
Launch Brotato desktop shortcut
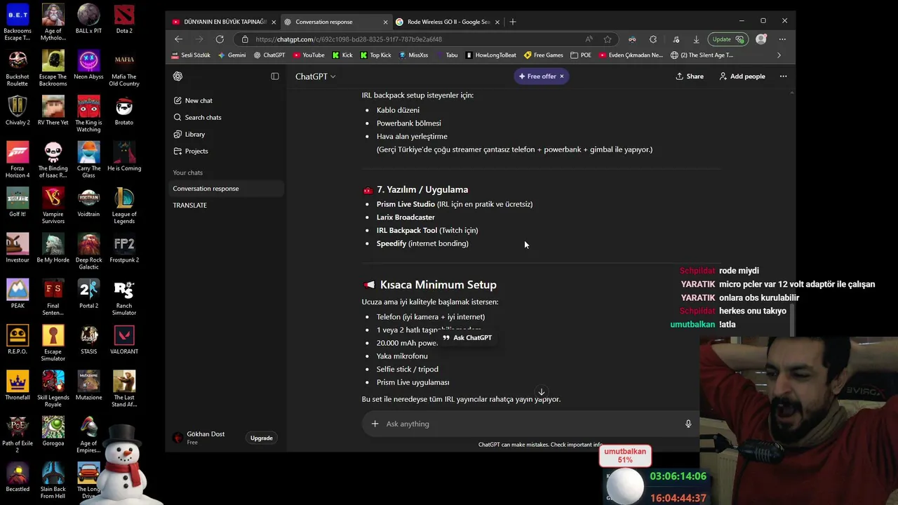coord(124,110)
